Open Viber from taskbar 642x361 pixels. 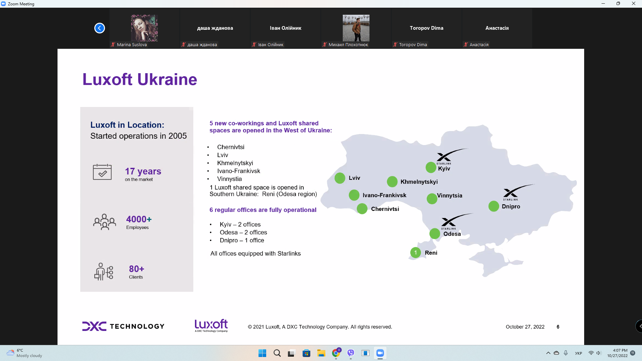coord(351,353)
